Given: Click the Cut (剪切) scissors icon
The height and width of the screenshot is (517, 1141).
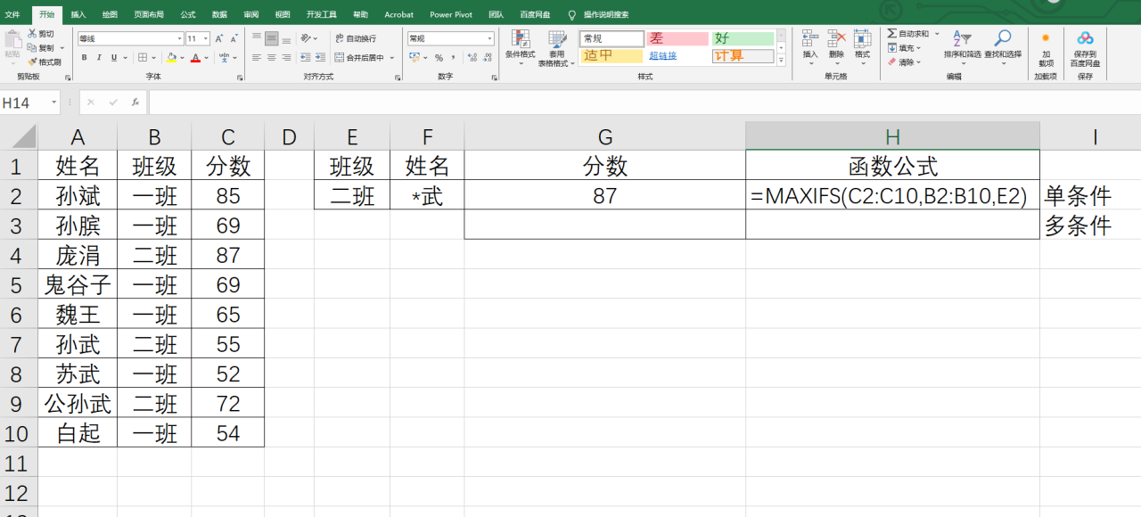Looking at the screenshot, I should (32, 33).
